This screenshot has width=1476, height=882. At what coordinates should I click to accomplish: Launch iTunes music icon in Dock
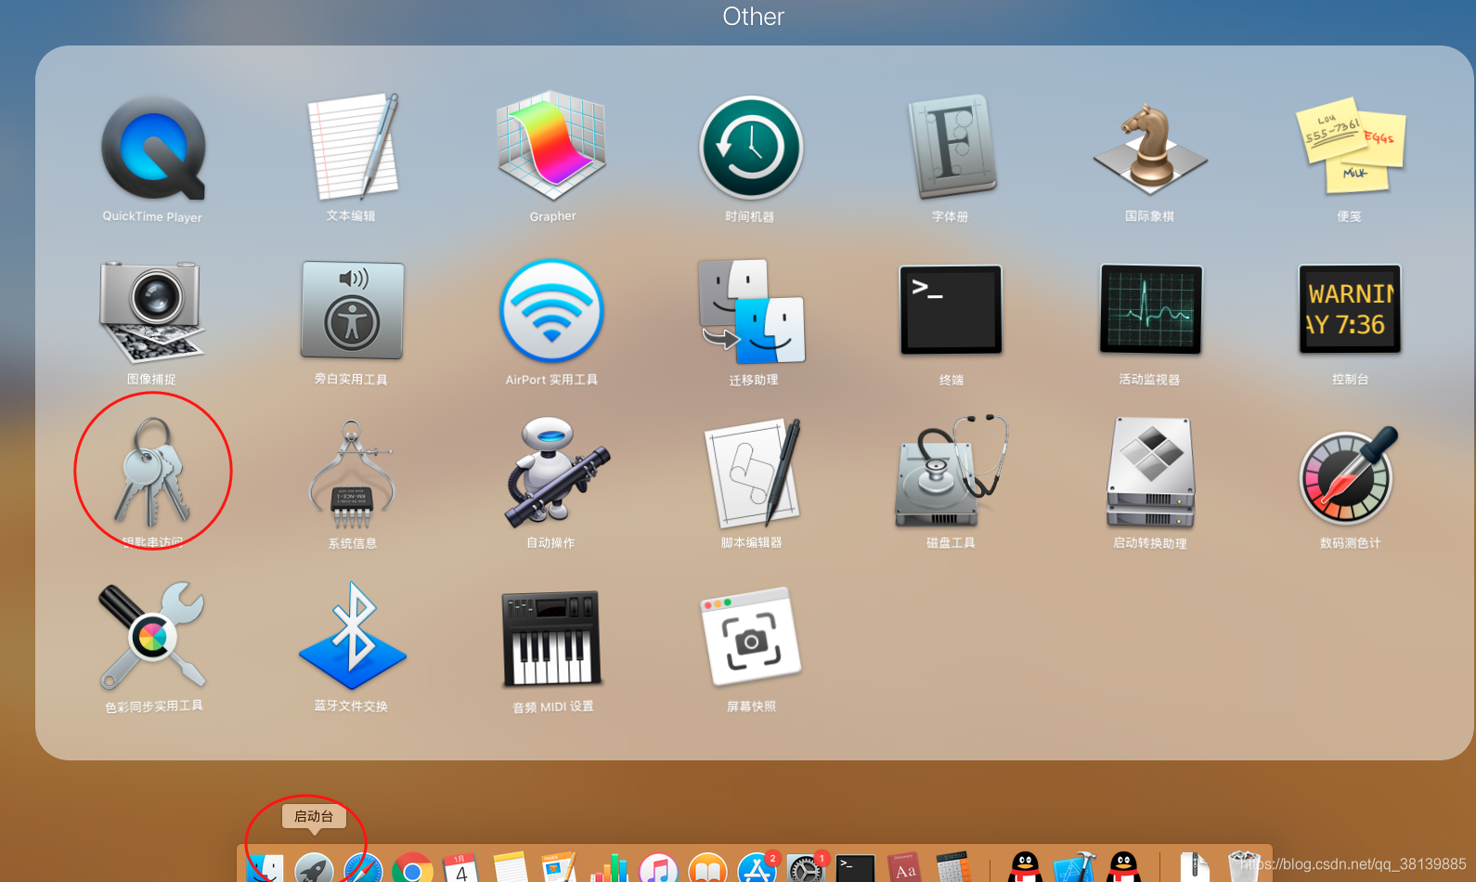click(658, 868)
